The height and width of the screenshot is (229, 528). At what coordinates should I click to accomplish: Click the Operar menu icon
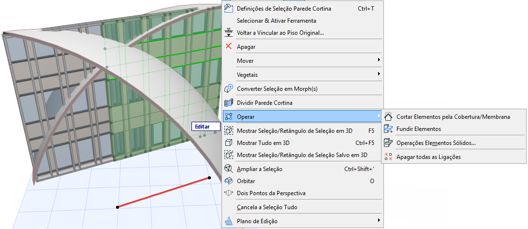[x=229, y=116]
